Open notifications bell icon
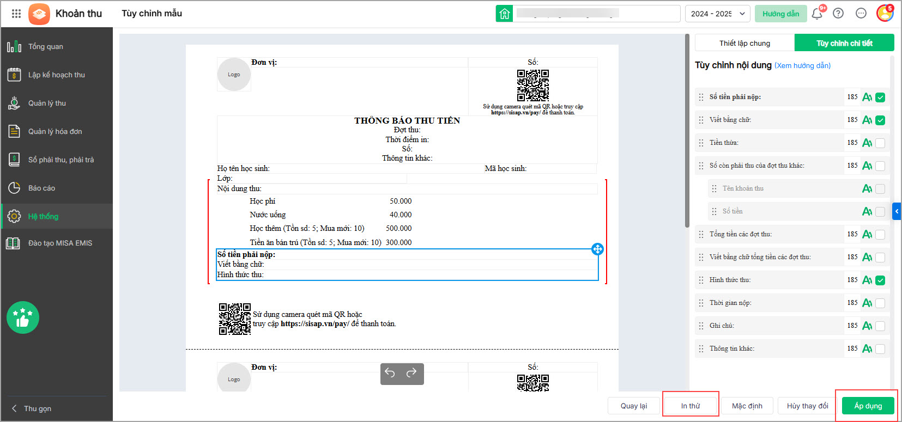This screenshot has width=902, height=422. 817,14
